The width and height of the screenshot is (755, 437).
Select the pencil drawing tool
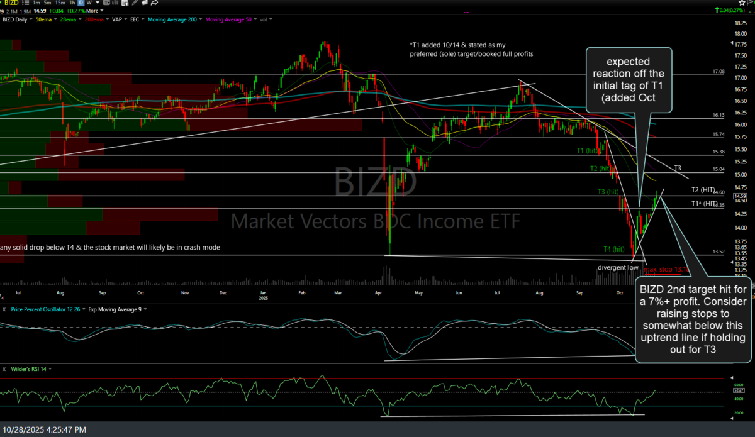coord(134,3)
